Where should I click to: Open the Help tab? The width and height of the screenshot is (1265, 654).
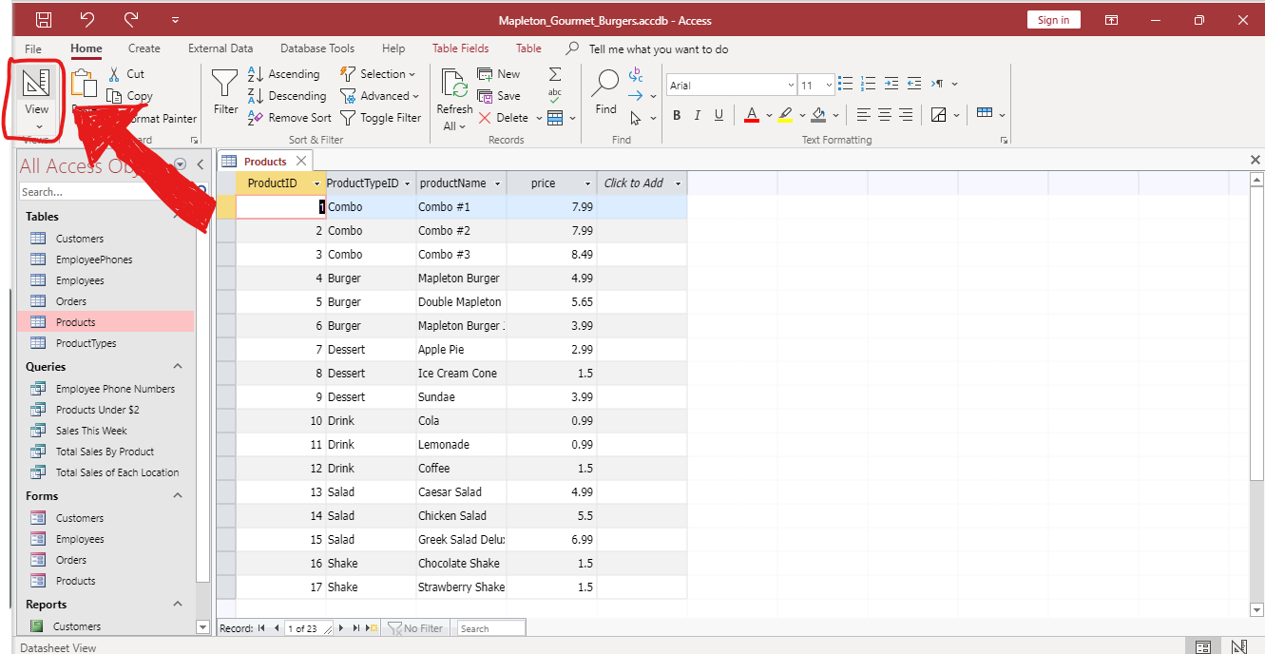pos(393,48)
